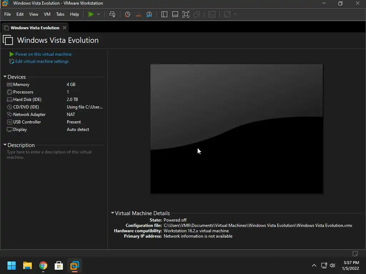
Task: Click the stretch guest display icon
Action: pyautogui.click(x=227, y=14)
